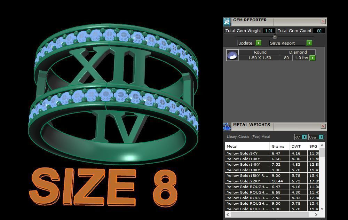Click the Library: Classic - (Fast)-Metal label

[248, 137]
